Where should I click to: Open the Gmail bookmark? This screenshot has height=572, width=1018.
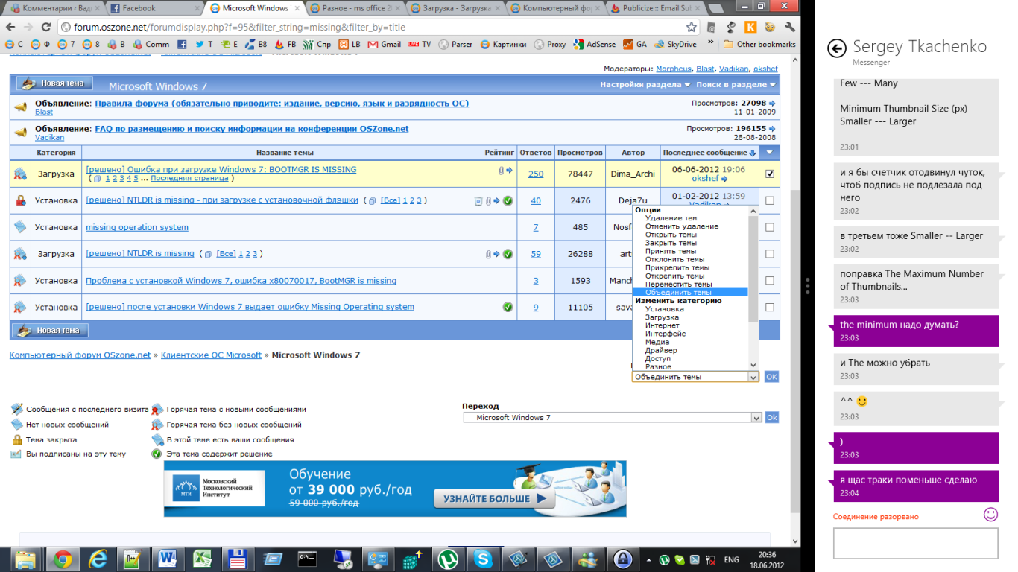pyautogui.click(x=384, y=45)
